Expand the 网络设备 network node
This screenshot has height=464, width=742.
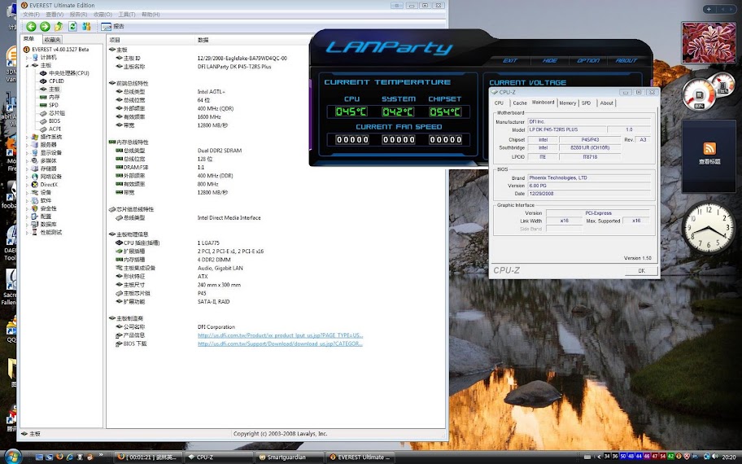pyautogui.click(x=27, y=177)
